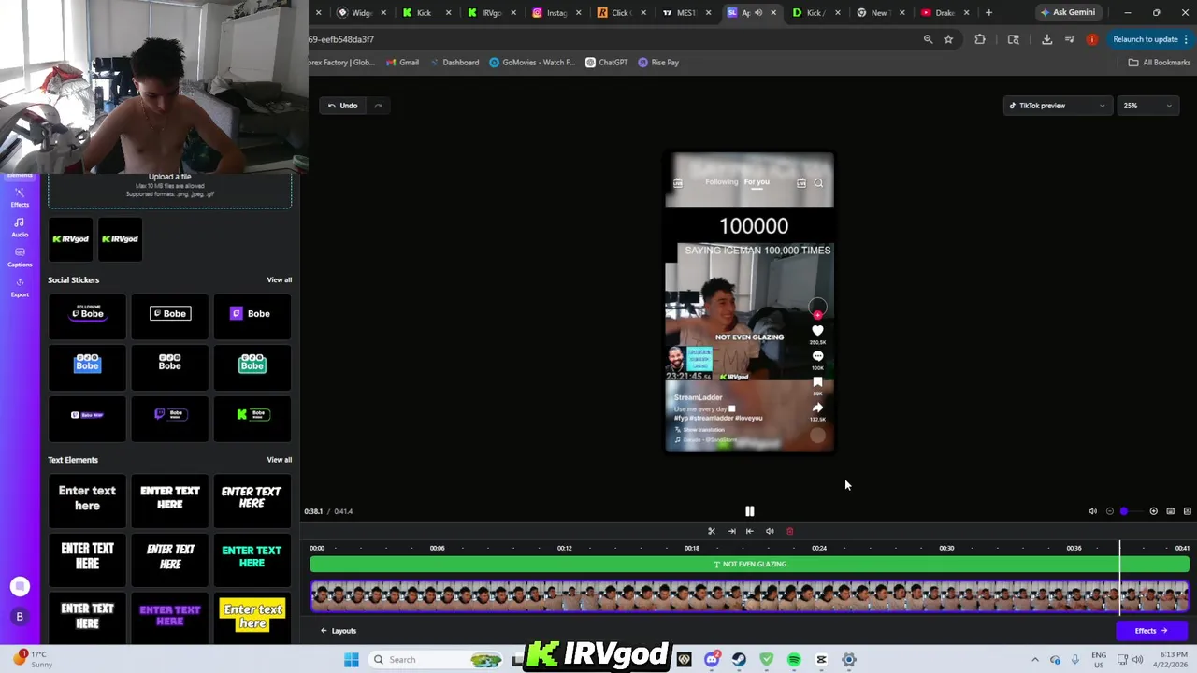Open Chrome extensions puzzle icon
The height and width of the screenshot is (673, 1197).
point(980,39)
